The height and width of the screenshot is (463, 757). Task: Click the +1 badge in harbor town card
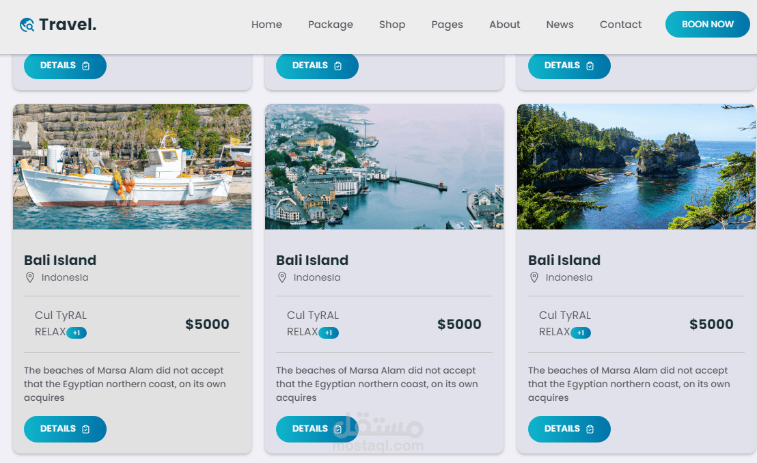click(x=329, y=333)
